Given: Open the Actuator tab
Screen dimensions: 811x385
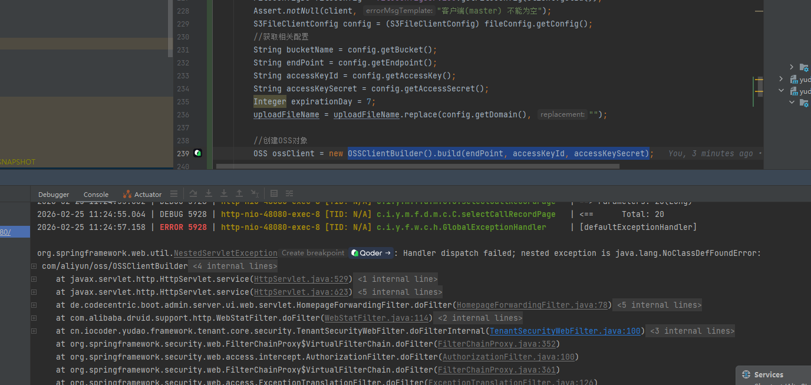Looking at the screenshot, I should [142, 195].
